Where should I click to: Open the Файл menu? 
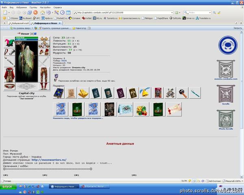4,7
